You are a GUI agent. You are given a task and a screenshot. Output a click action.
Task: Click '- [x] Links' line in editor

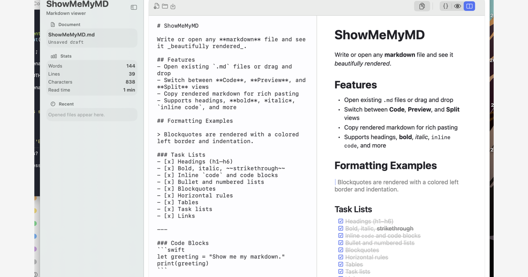(x=176, y=216)
